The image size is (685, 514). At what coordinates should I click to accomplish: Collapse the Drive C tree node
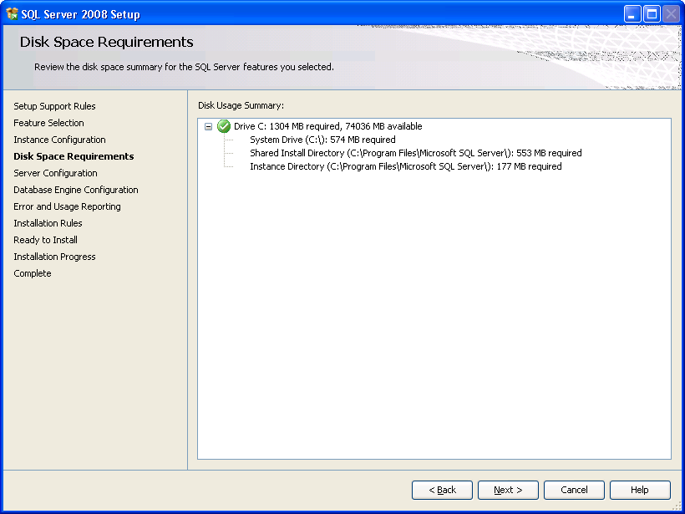click(208, 126)
